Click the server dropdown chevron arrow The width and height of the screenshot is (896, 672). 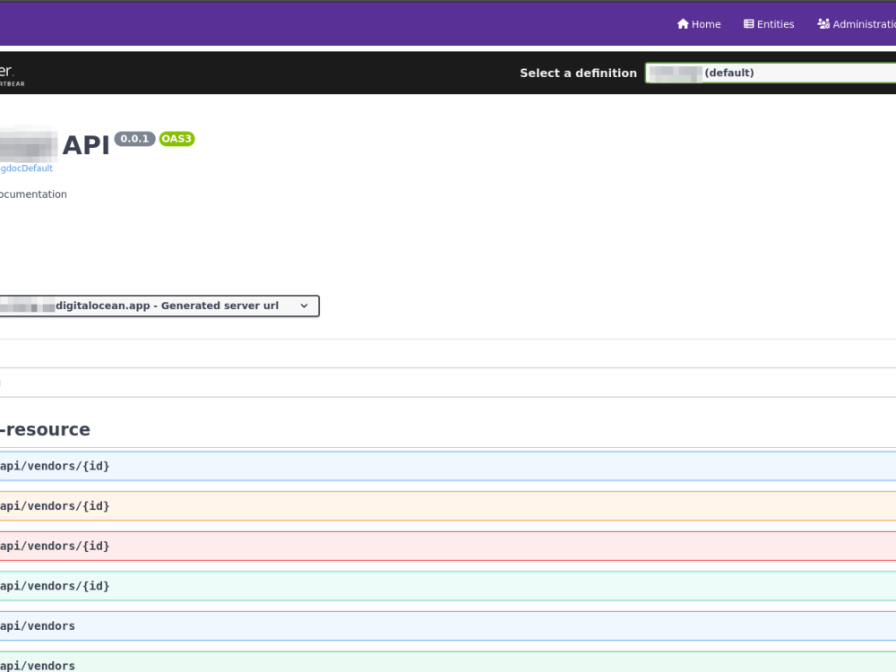tap(304, 306)
